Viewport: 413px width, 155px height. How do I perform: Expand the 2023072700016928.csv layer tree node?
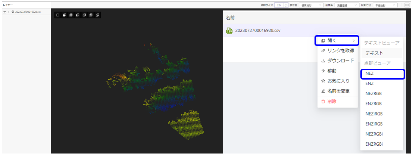(x=9, y=12)
